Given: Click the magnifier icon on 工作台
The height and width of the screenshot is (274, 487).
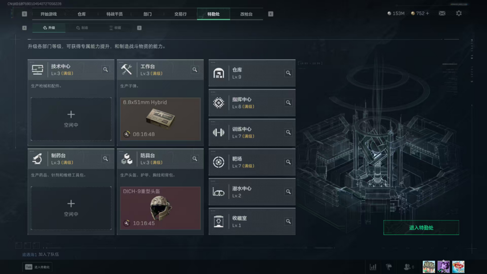Looking at the screenshot, I should click(195, 69).
